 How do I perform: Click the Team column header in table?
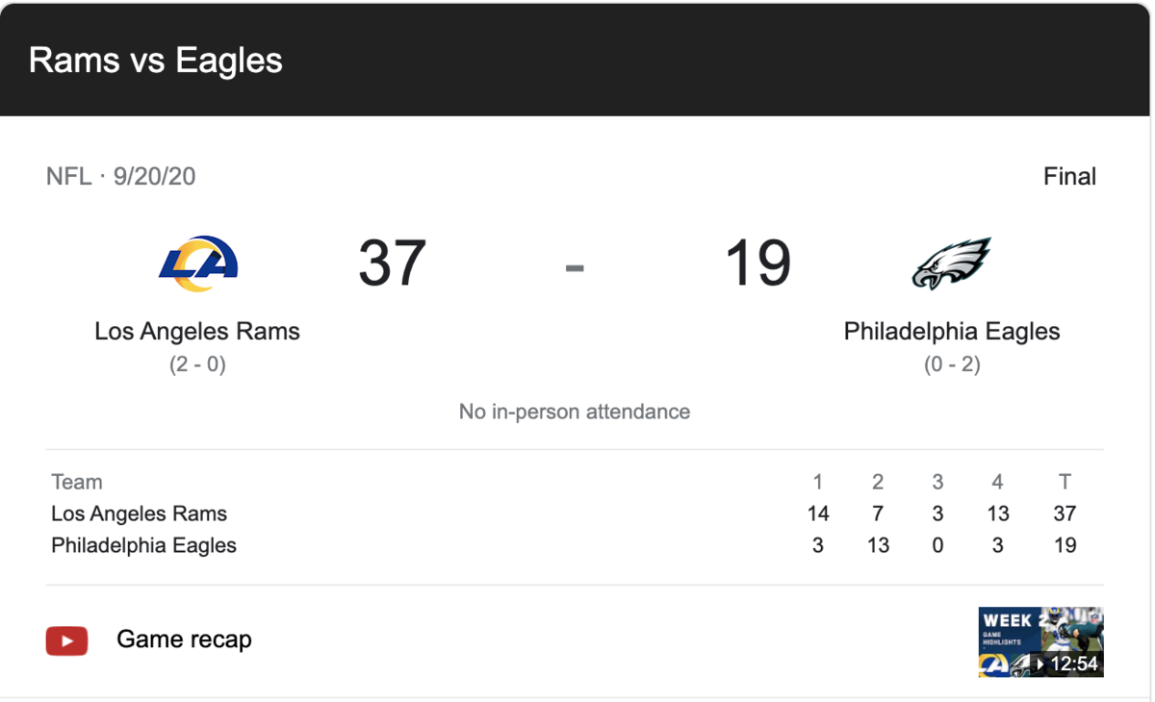tap(77, 482)
